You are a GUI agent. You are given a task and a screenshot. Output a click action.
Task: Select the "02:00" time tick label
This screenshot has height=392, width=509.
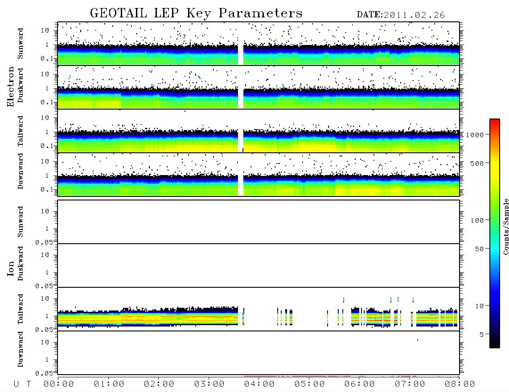(x=159, y=384)
